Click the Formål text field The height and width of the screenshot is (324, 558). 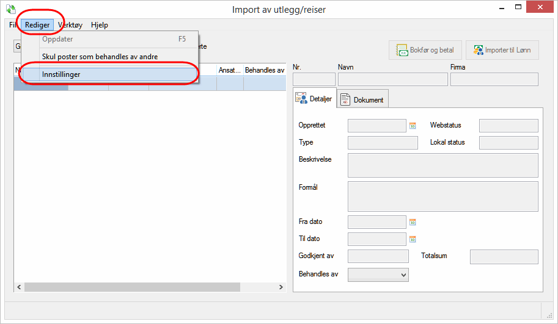(x=442, y=196)
